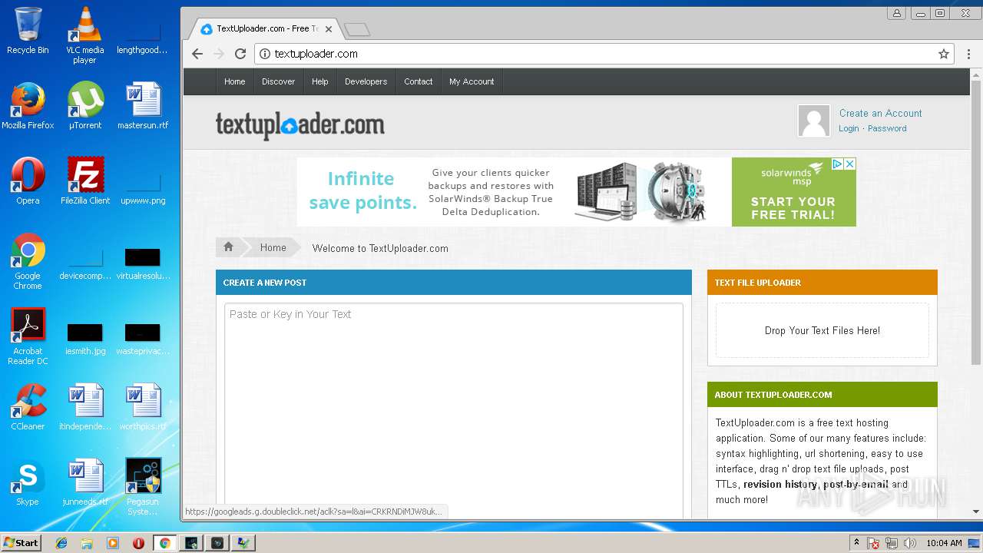Click the textuploader.com logo

click(300, 124)
